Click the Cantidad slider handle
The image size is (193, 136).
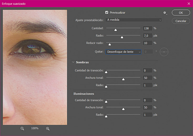point(115,30)
